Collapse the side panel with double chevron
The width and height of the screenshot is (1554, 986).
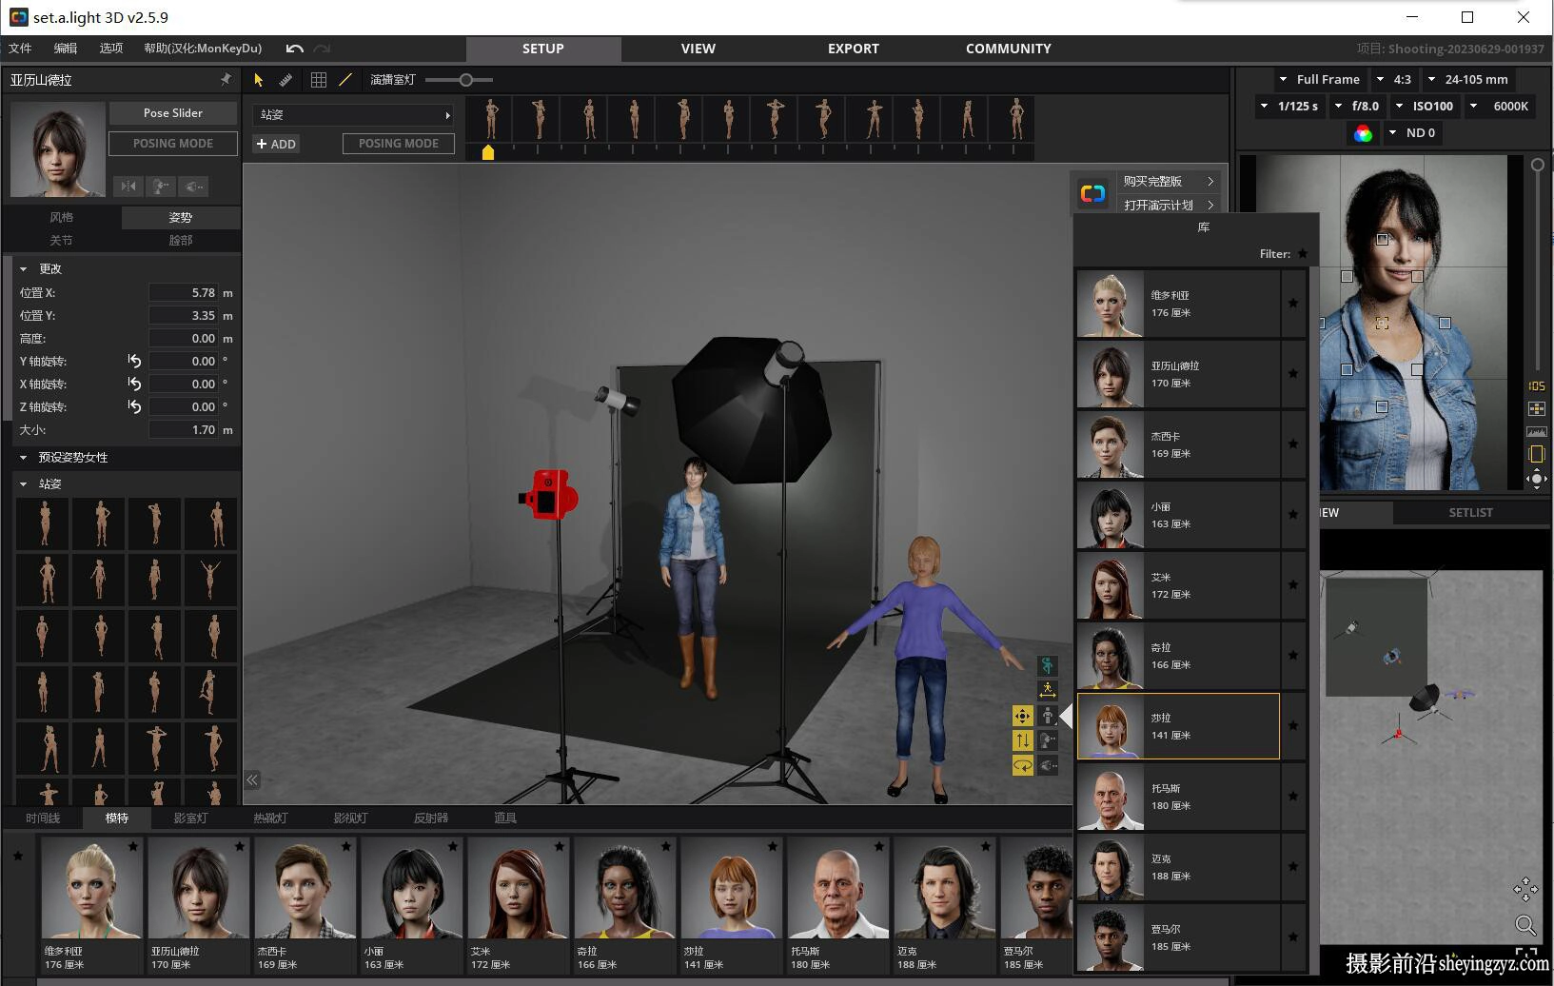252,780
